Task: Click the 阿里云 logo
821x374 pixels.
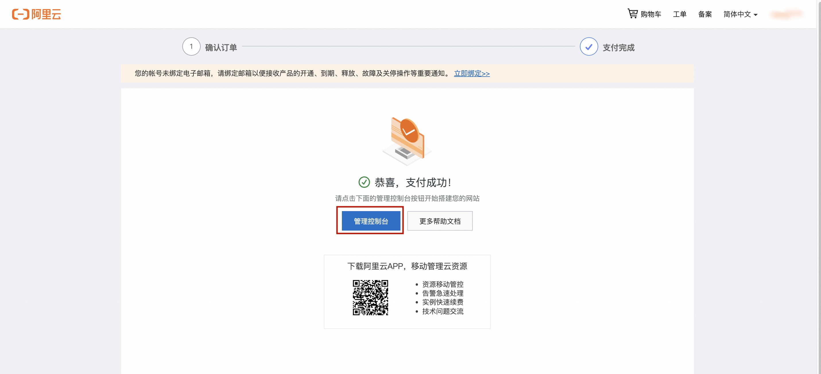Action: tap(36, 14)
